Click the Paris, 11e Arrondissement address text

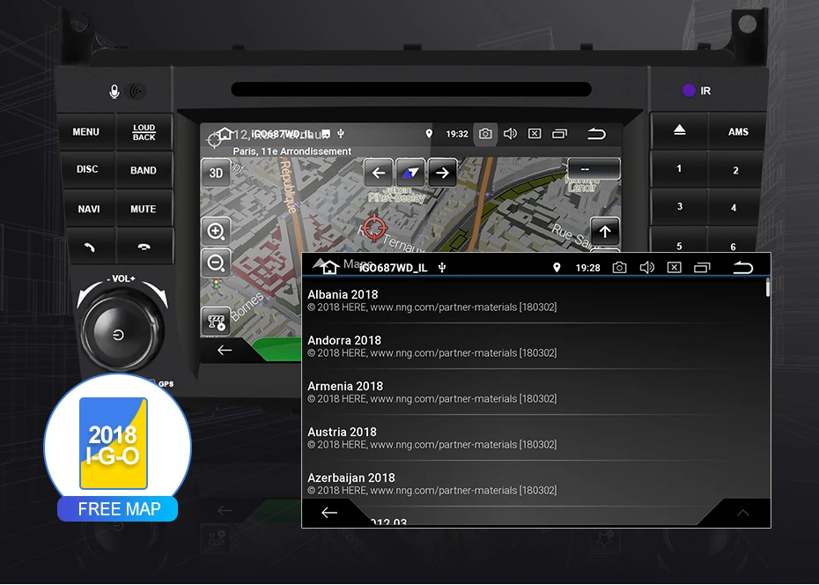pos(292,152)
